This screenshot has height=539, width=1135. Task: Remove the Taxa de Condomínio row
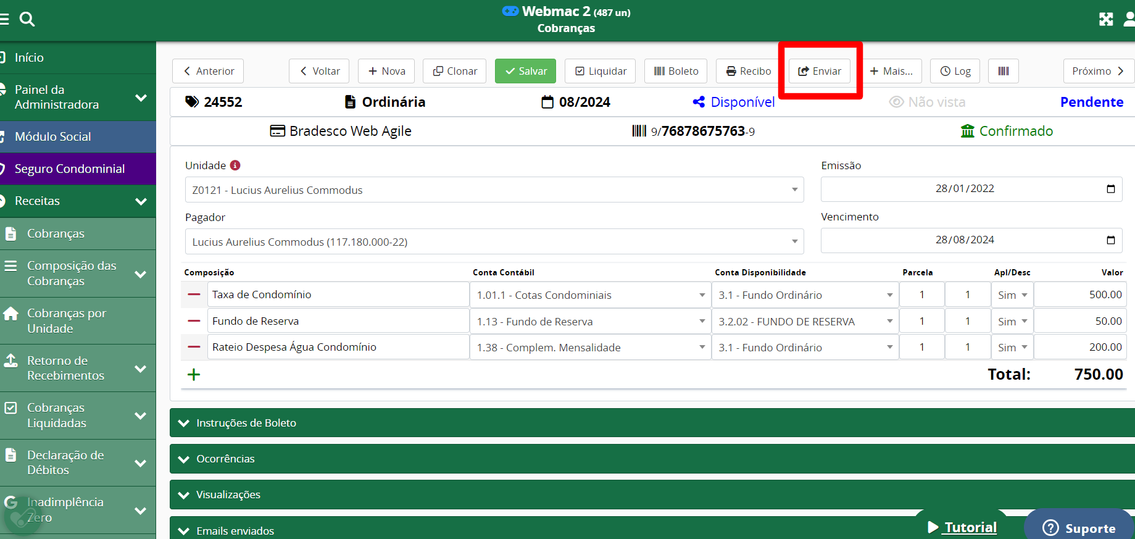(194, 295)
